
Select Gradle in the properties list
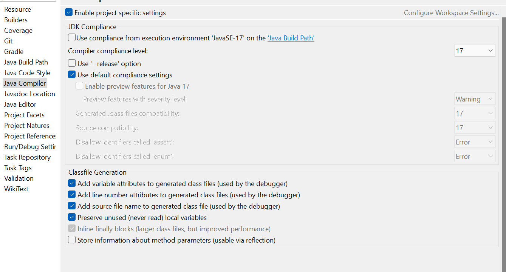14,52
